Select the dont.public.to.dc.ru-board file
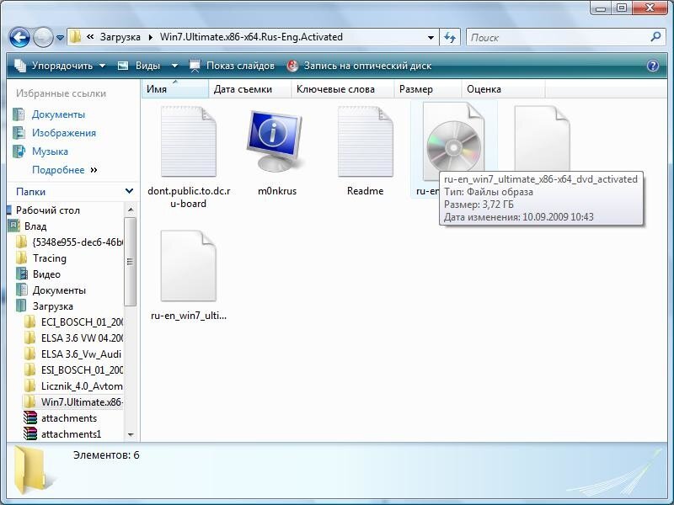 [x=189, y=157]
